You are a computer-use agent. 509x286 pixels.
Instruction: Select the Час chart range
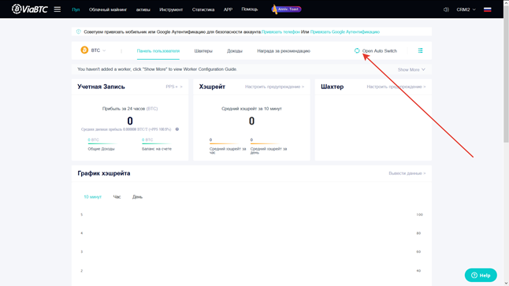117,197
